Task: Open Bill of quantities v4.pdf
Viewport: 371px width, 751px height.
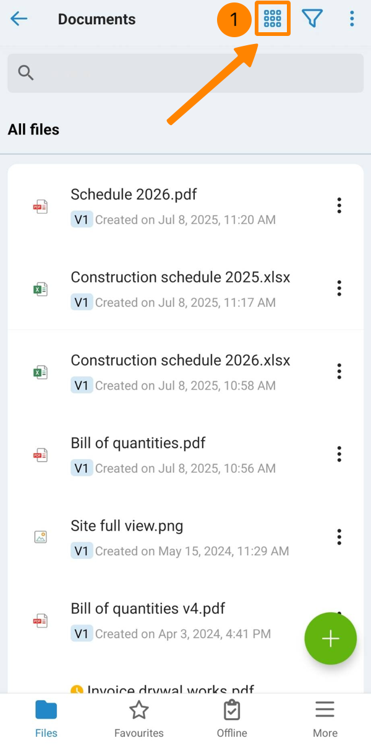Action: click(148, 609)
